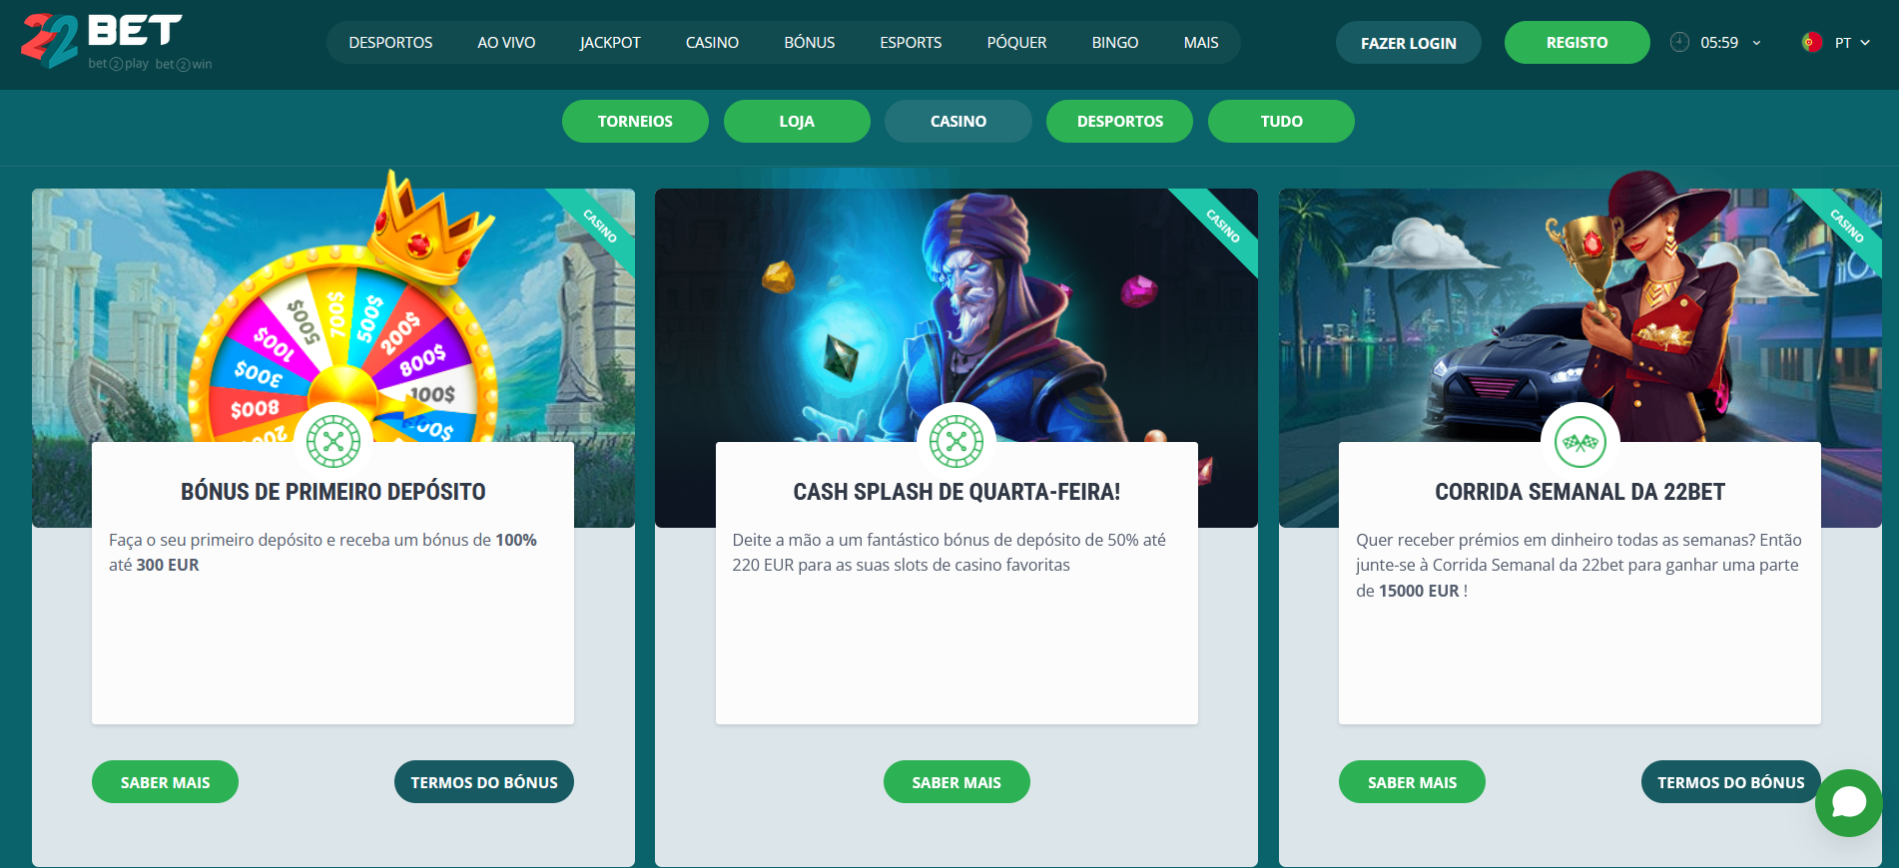Screen dimensions: 1899x868
Task: Open the live chat bubble icon
Action: [x=1848, y=802]
